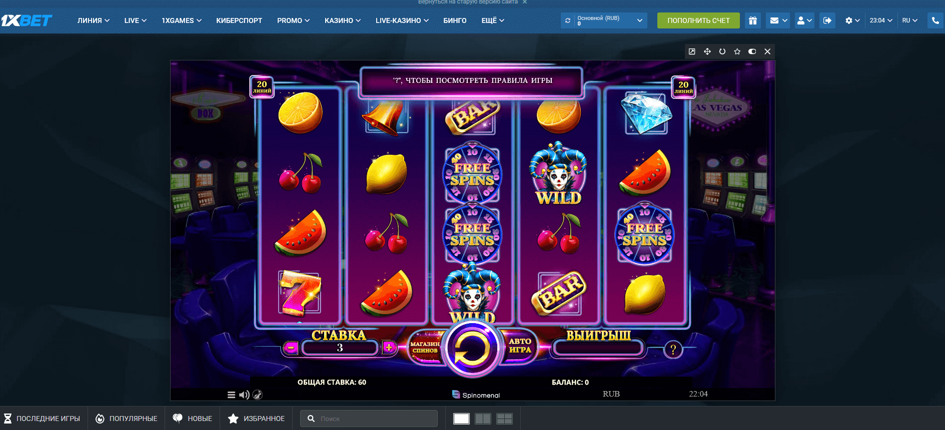This screenshot has width=945, height=430.
Task: Toggle the dark mode switch above game
Action: pyautogui.click(x=752, y=51)
